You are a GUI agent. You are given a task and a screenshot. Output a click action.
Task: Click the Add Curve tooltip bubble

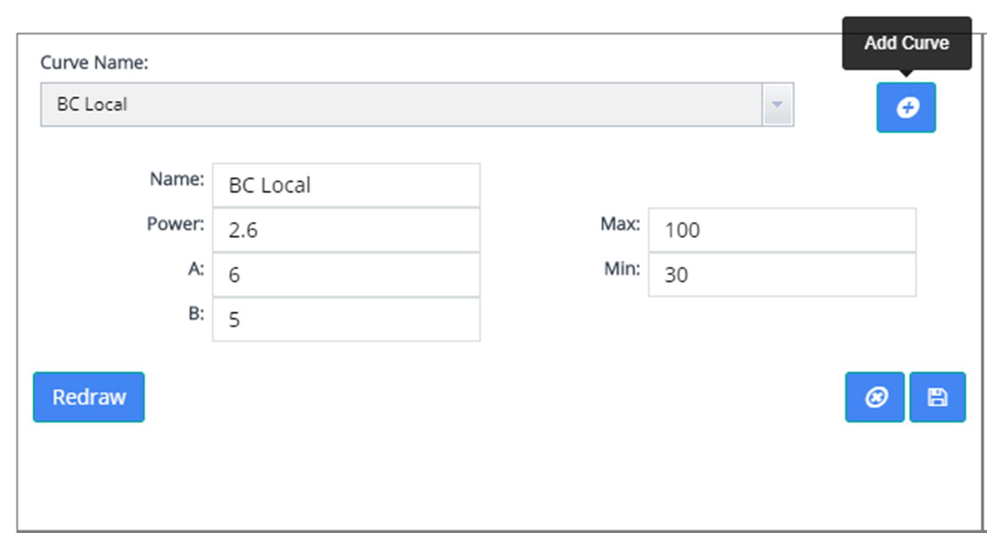click(906, 43)
